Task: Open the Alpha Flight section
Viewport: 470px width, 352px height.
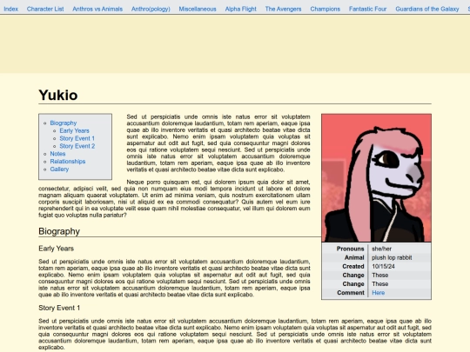Action: (x=241, y=9)
